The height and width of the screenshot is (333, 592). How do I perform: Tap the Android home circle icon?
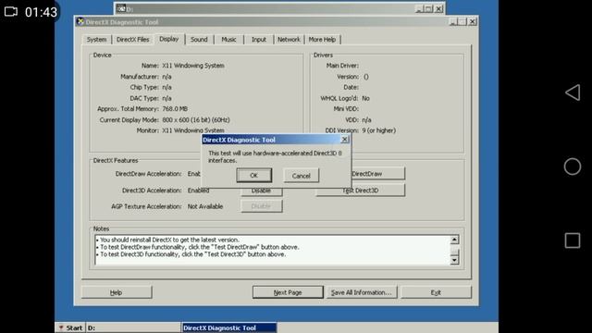573,166
